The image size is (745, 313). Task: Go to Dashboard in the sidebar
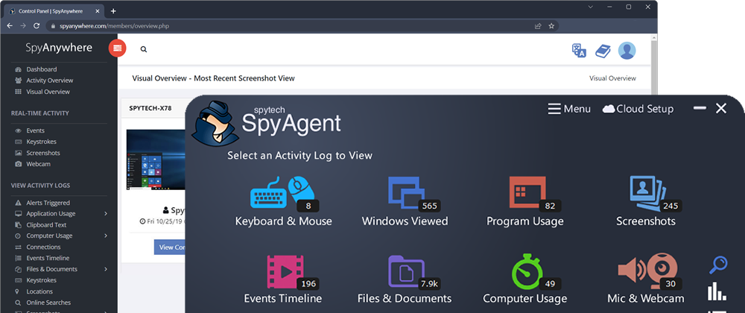point(41,69)
